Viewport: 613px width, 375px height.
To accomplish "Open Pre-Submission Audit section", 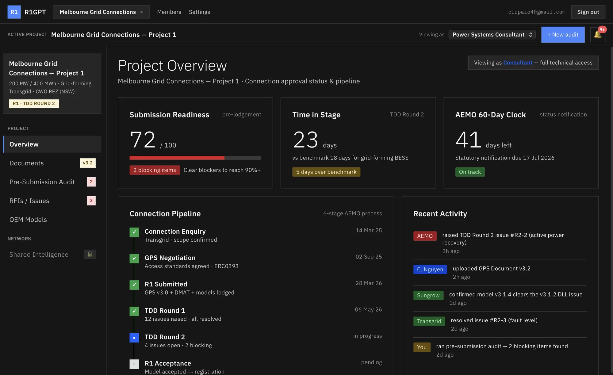I will click(52, 182).
